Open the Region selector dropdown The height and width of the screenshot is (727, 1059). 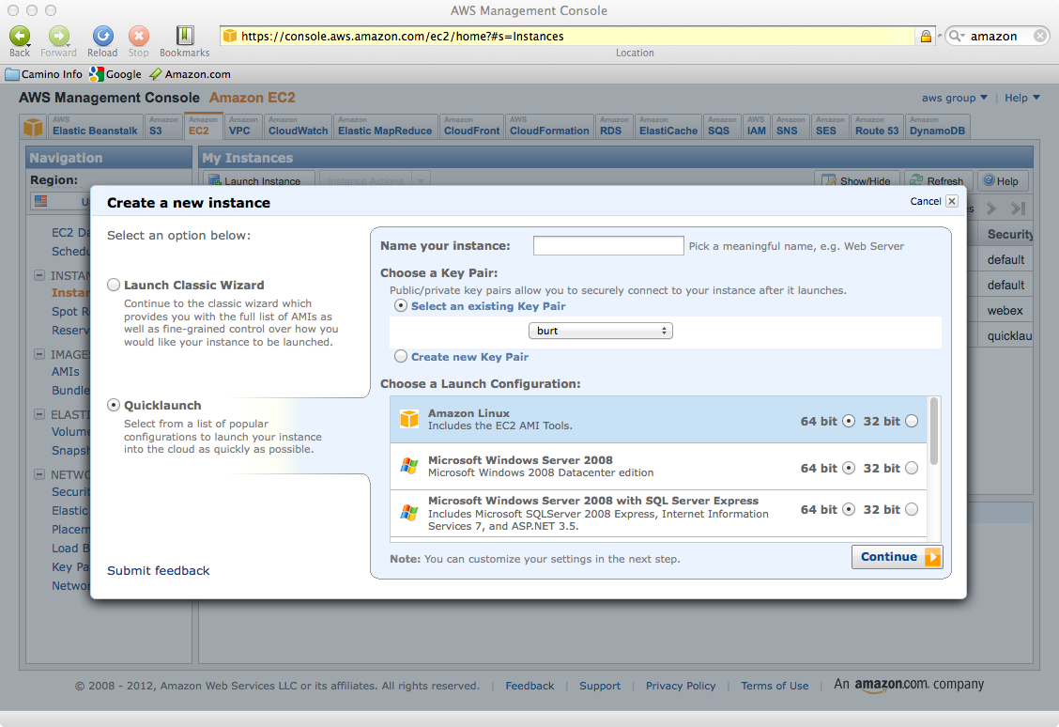(61, 201)
